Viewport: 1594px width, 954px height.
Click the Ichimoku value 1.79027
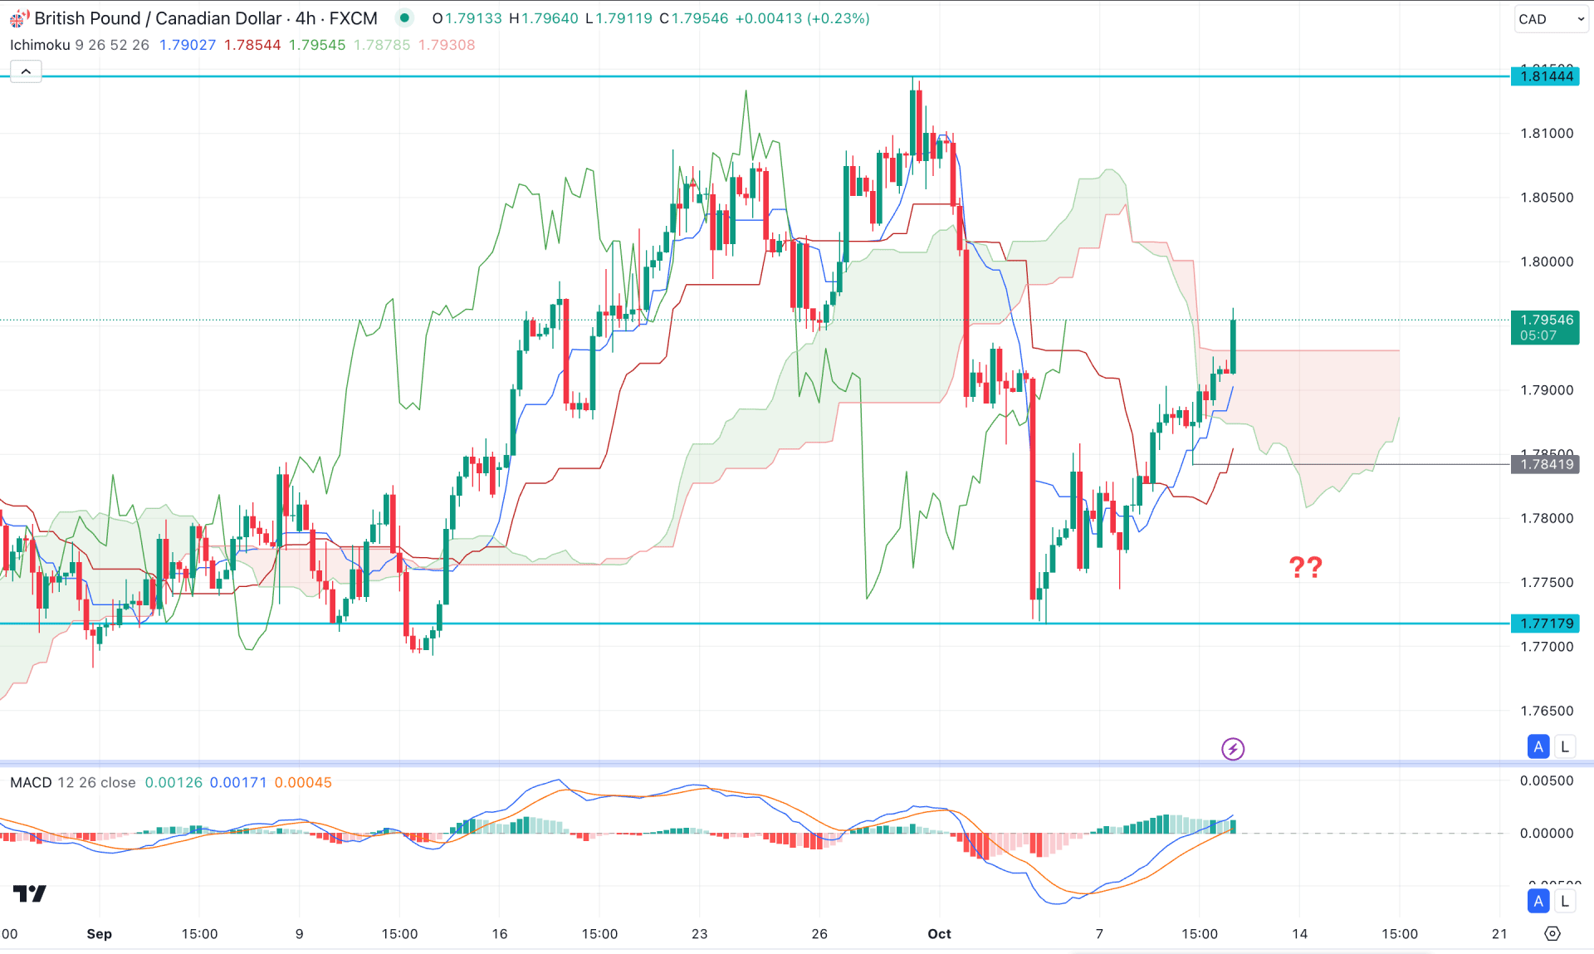(x=188, y=45)
